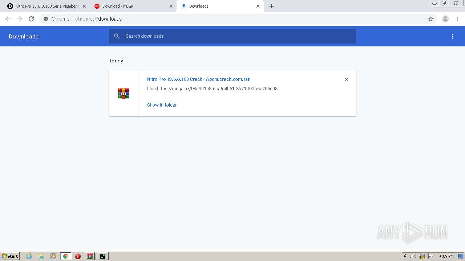Close the Downloads tab
The image size is (465, 261).
pyautogui.click(x=258, y=6)
